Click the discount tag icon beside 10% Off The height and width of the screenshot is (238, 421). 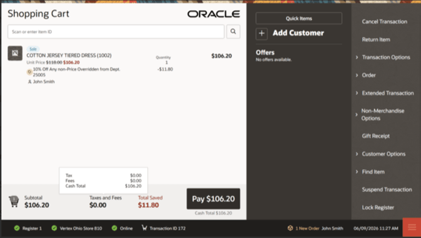point(29,72)
